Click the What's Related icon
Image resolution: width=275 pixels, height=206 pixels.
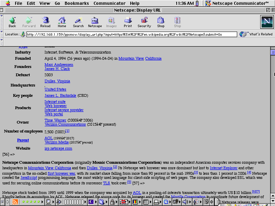tap(243, 34)
